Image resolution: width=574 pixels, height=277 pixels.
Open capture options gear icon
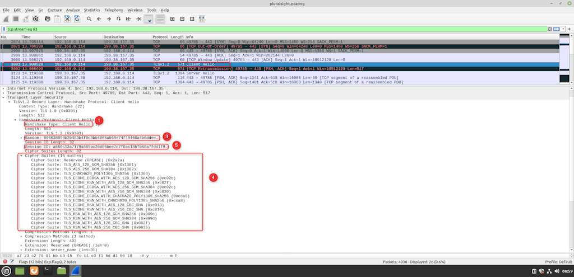pyautogui.click(x=36, y=19)
